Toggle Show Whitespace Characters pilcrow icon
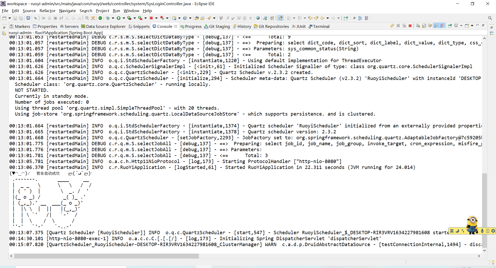 coord(251,18)
